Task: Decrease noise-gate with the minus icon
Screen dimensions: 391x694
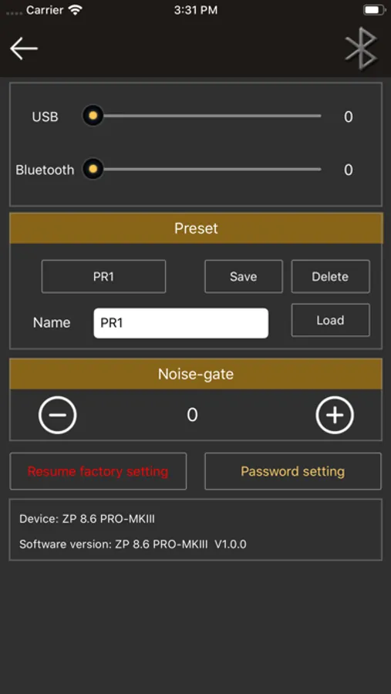Action: click(x=58, y=415)
